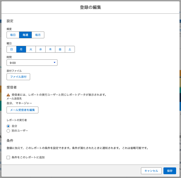Click the メール送信先 label
This screenshot has height=178, width=181.
14,99
